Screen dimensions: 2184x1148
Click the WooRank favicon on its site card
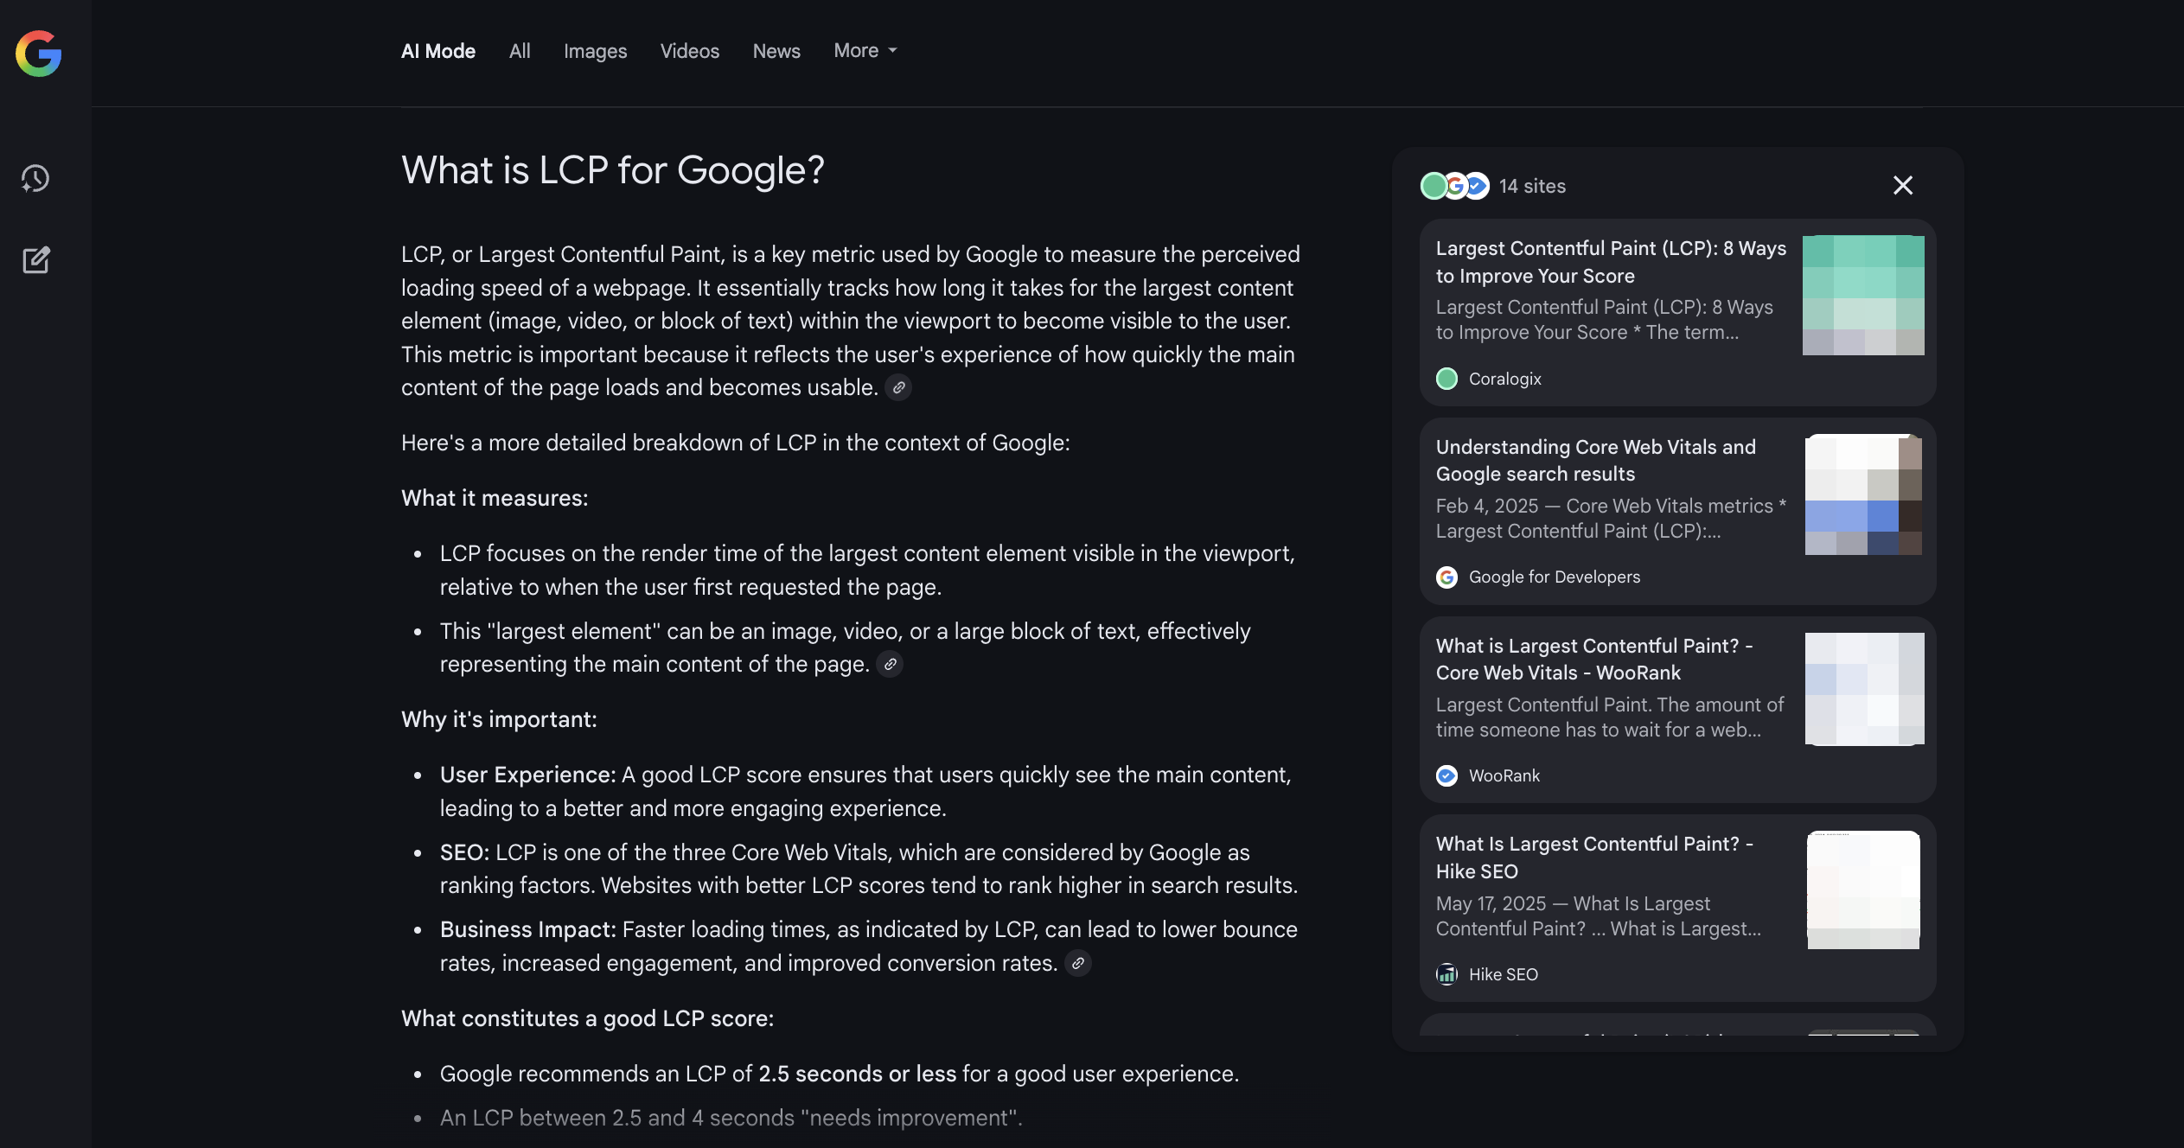(1446, 775)
